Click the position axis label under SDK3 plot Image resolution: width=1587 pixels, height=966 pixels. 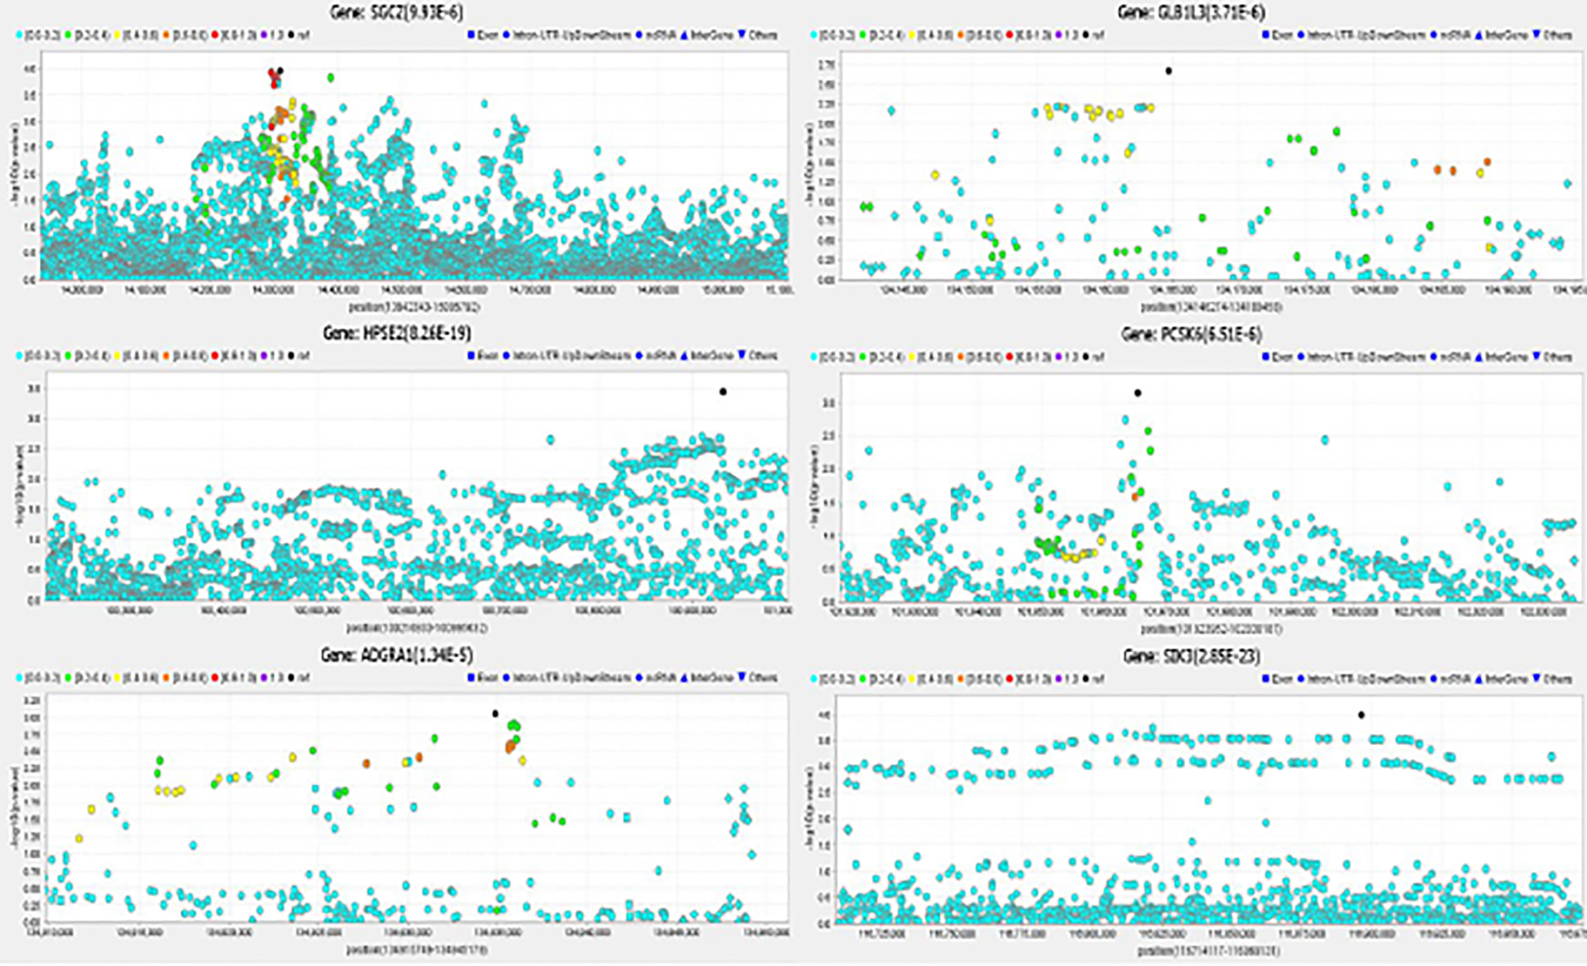[x=1210, y=950]
